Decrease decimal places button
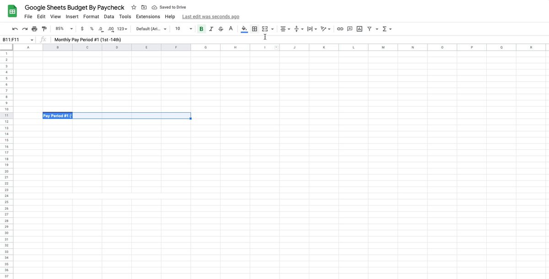The image size is (549, 279). pos(101,29)
